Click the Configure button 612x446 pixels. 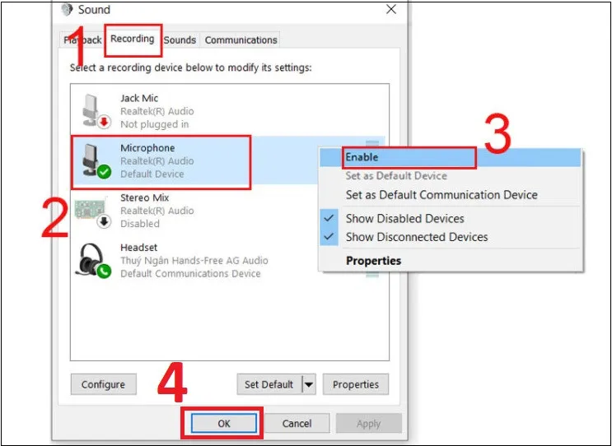104,384
